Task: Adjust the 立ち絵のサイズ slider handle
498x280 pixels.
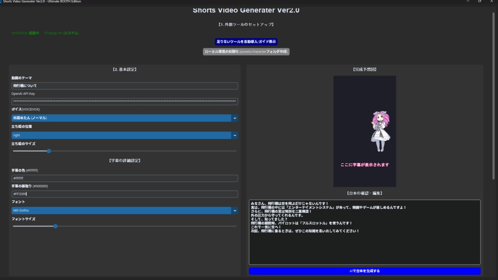Action: (49, 151)
